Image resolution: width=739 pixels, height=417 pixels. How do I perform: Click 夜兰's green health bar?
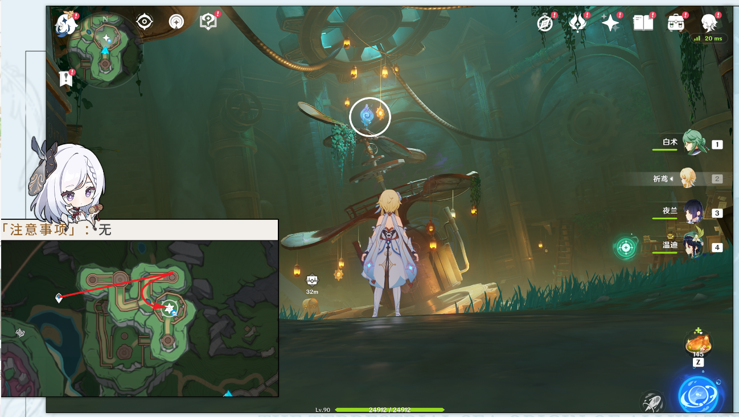tap(665, 219)
